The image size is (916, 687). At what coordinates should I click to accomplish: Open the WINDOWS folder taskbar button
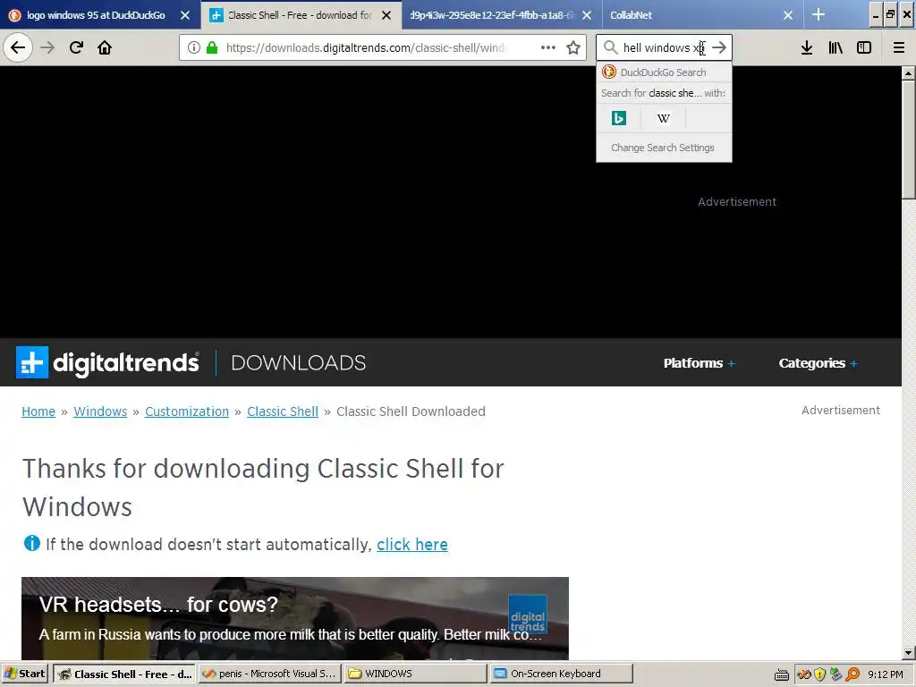415,674
